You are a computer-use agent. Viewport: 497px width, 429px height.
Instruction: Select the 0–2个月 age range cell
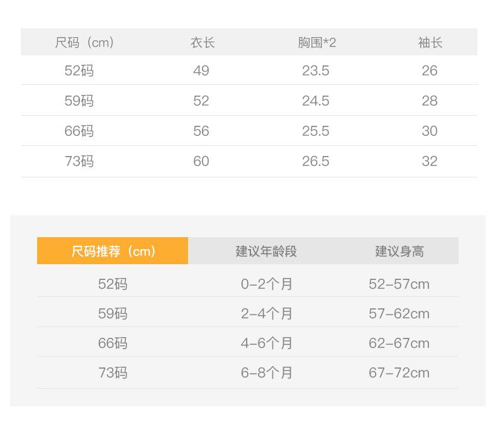point(267,284)
